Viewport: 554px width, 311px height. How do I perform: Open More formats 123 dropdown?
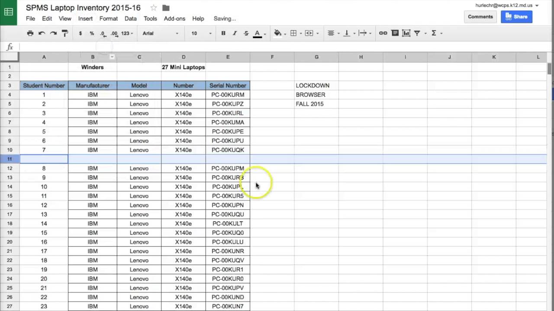click(x=127, y=33)
